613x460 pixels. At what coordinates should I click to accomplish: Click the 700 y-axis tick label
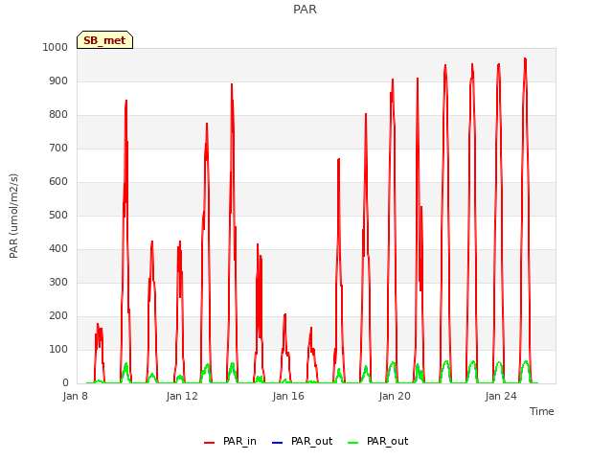pyautogui.click(x=58, y=149)
